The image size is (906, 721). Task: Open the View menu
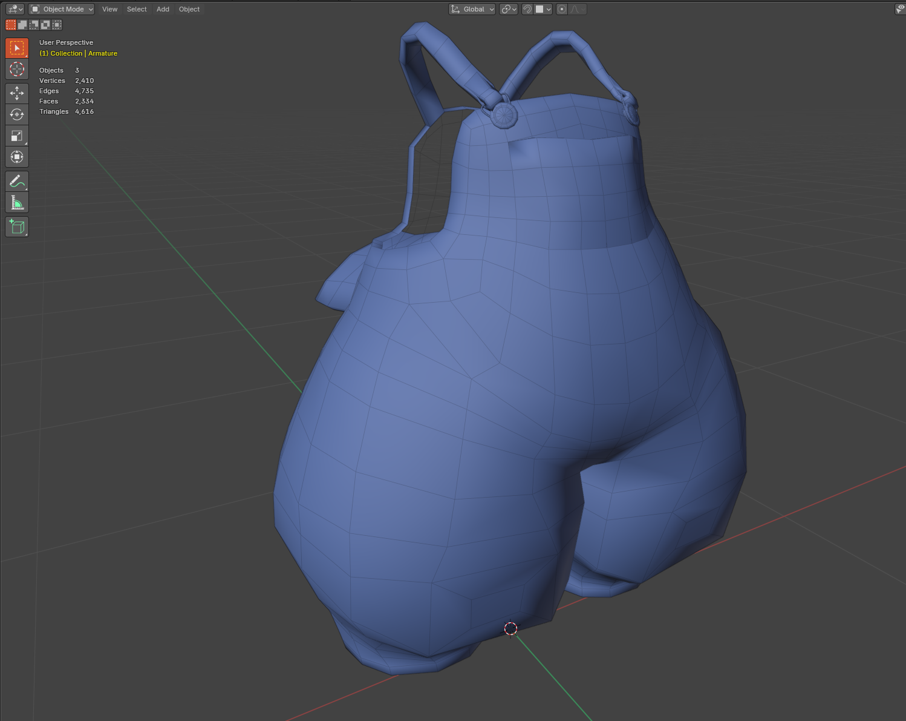click(x=109, y=9)
